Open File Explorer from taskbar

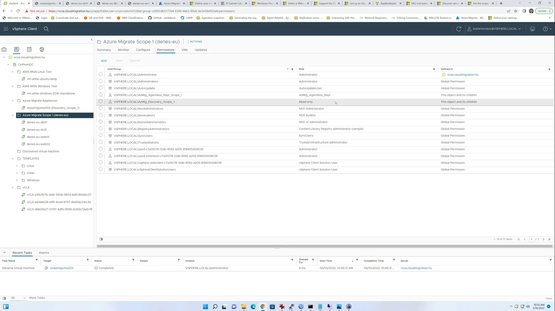coord(244,307)
